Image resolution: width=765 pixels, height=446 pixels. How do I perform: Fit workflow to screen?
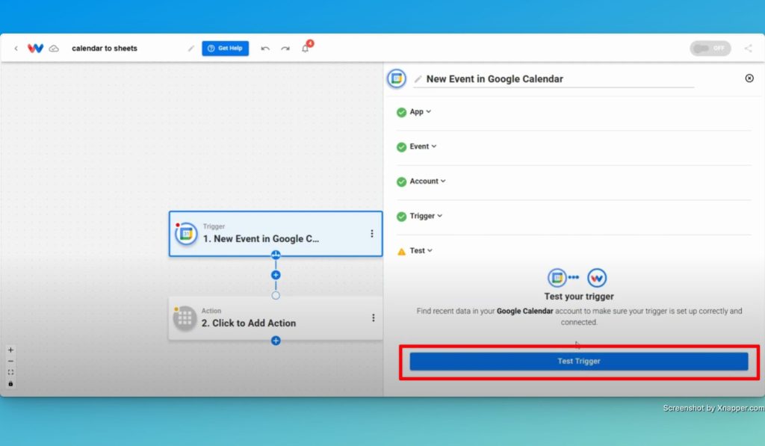click(x=10, y=372)
